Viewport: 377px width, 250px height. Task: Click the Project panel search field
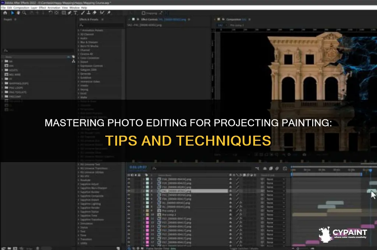38,51
